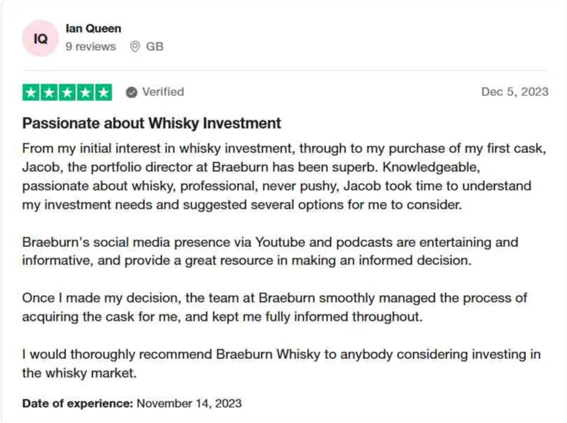Click the IQ profile avatar
Image resolution: width=567 pixels, height=423 pixels.
(x=40, y=39)
